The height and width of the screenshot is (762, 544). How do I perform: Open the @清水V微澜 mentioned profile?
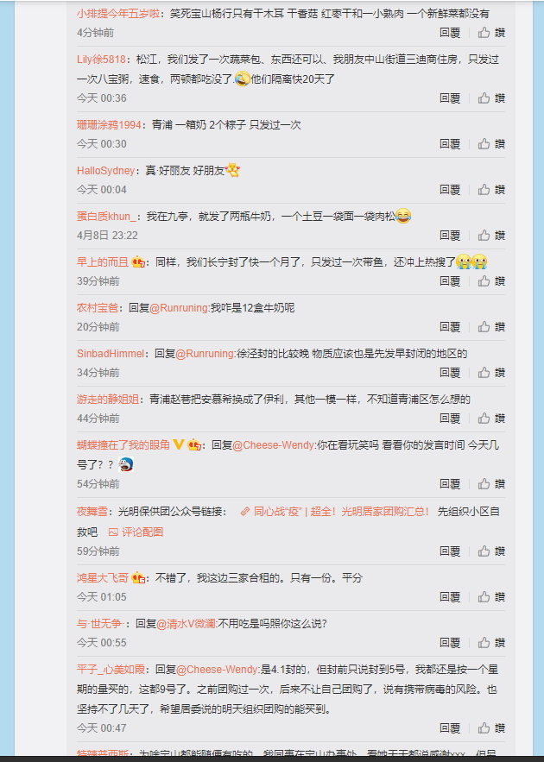tap(187, 624)
